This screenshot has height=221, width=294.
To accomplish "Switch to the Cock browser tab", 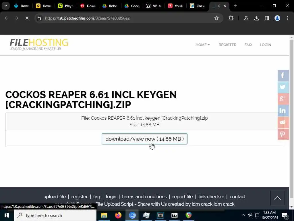I will 197,6.
